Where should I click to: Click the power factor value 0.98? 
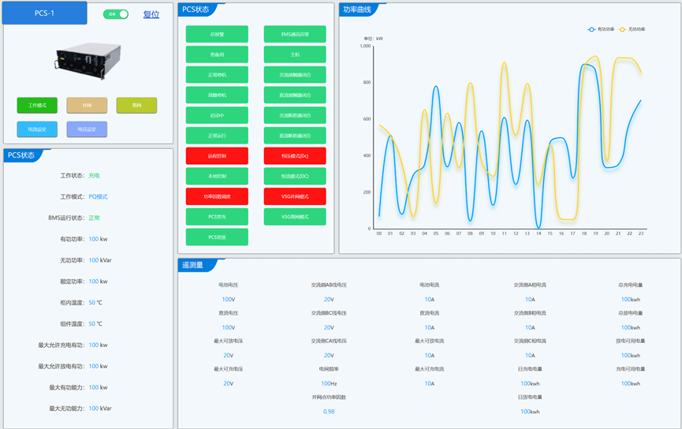(x=329, y=412)
